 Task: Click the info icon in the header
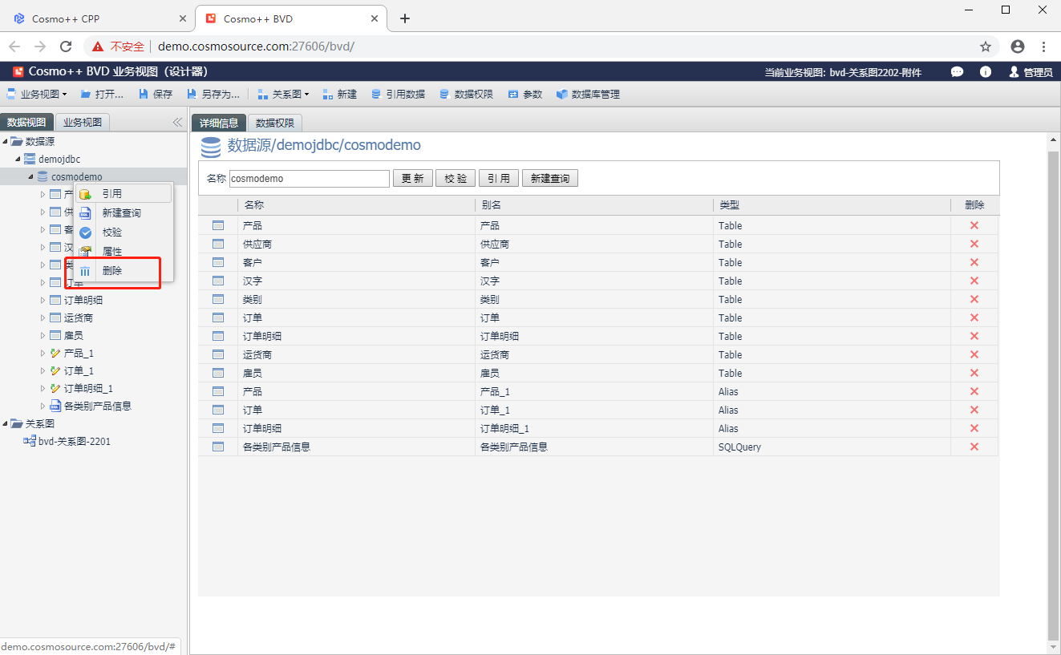pos(986,71)
